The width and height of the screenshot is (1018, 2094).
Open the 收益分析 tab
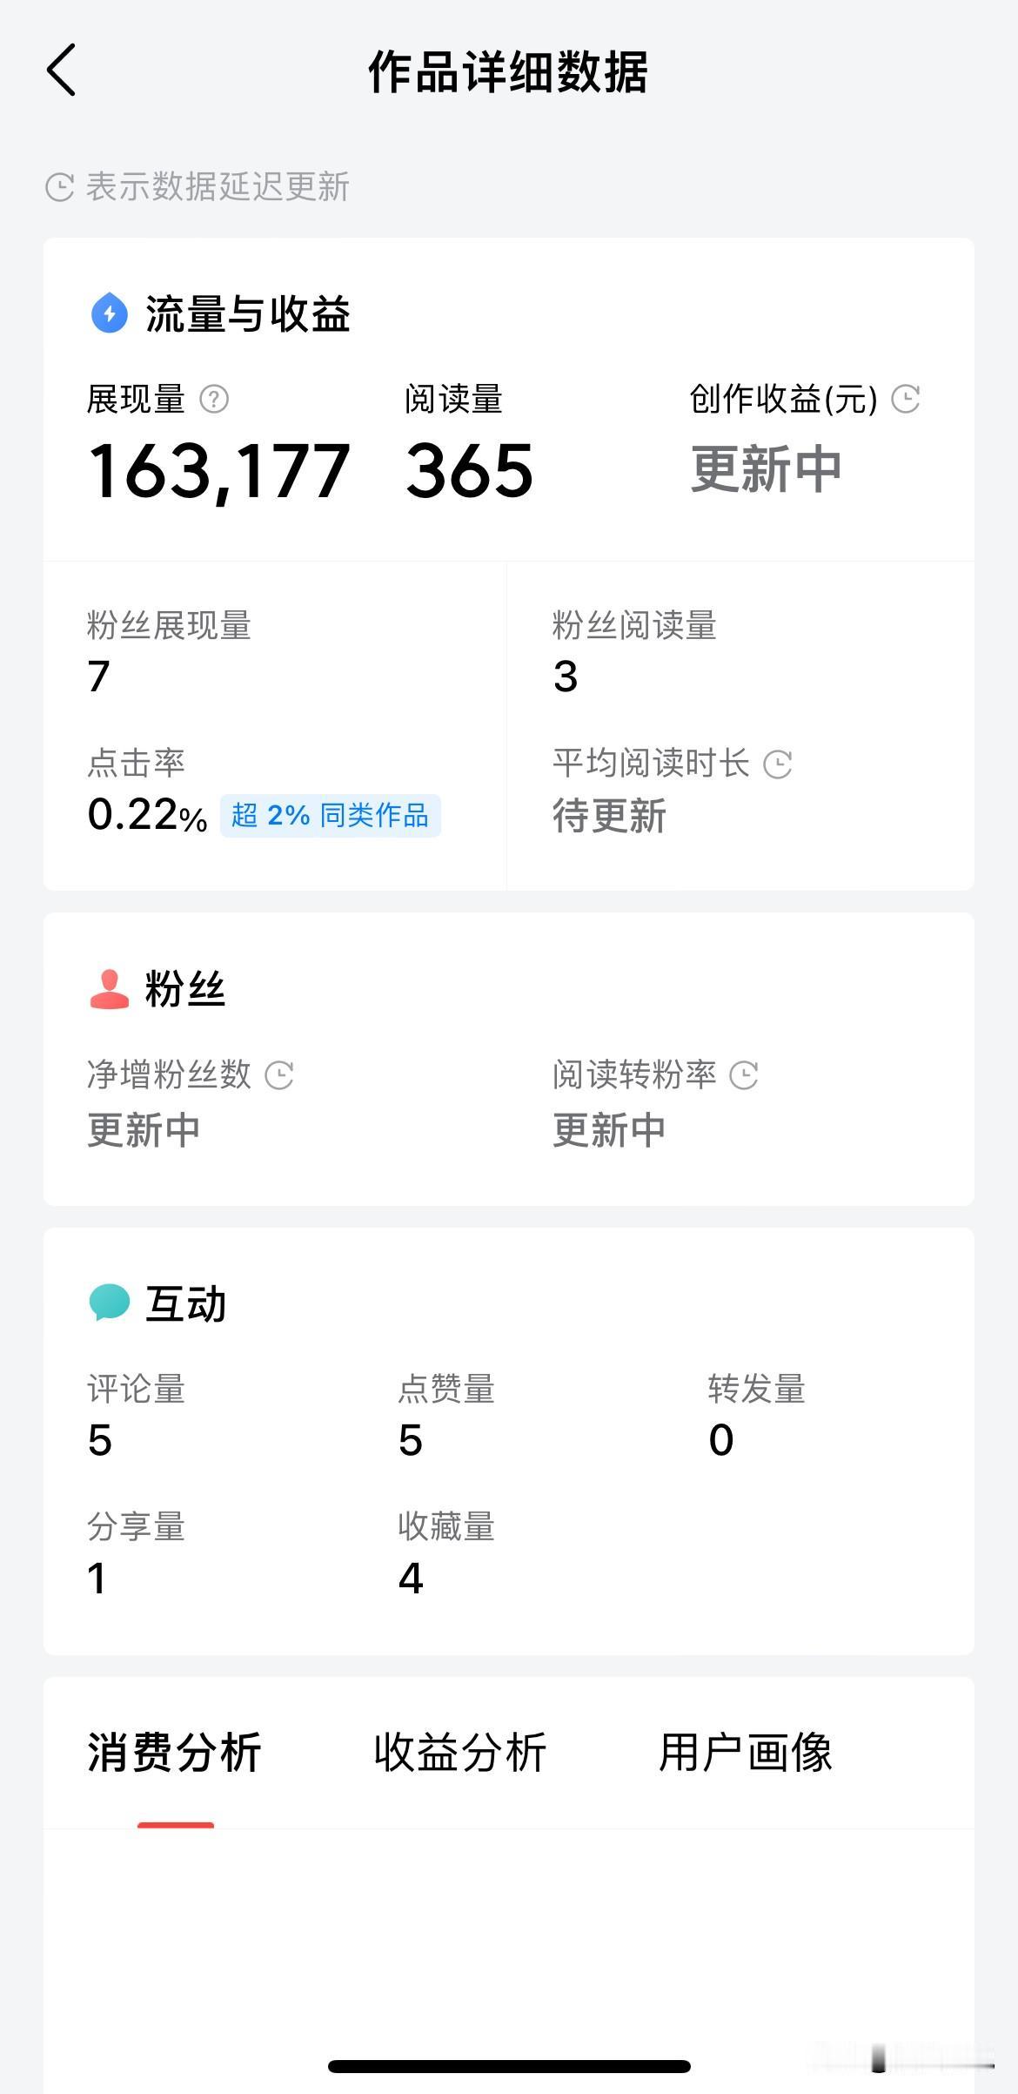pos(460,1753)
